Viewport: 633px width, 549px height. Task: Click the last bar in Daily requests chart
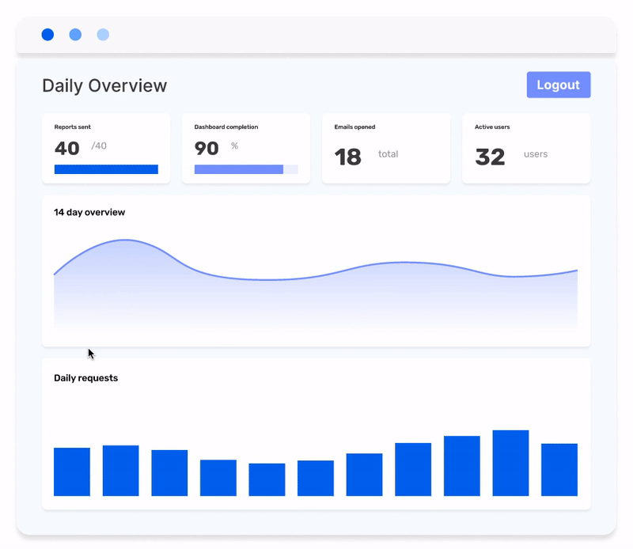[559, 471]
